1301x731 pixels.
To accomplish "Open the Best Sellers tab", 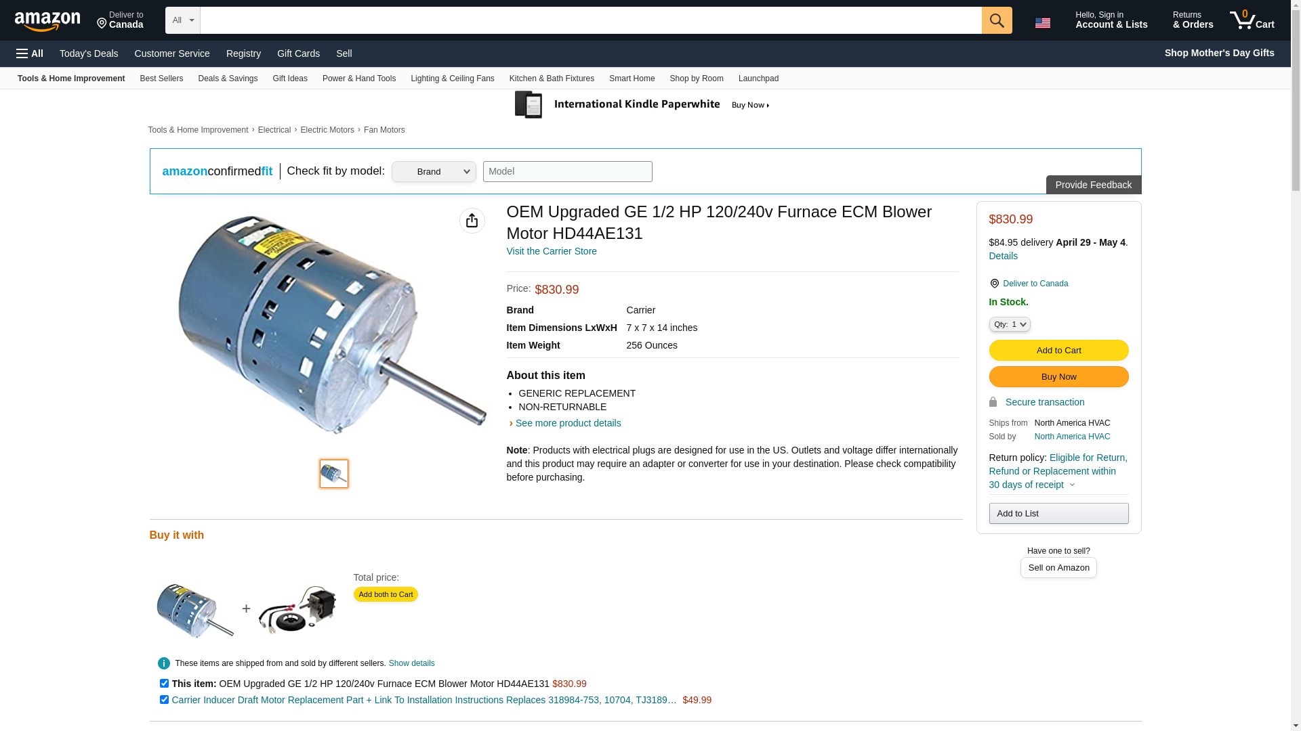I will [161, 79].
